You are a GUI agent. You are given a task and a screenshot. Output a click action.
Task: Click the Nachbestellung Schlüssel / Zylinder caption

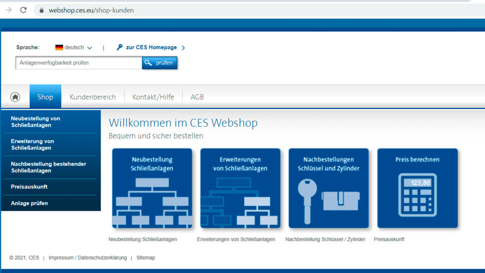tap(325, 240)
